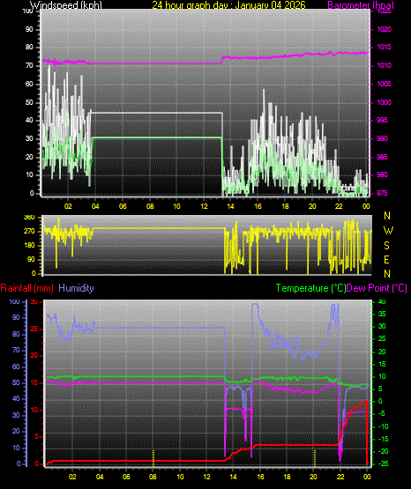Click the yellow wind direction flat line at 270
The width and height of the screenshot is (411, 489).
[x=159, y=228]
